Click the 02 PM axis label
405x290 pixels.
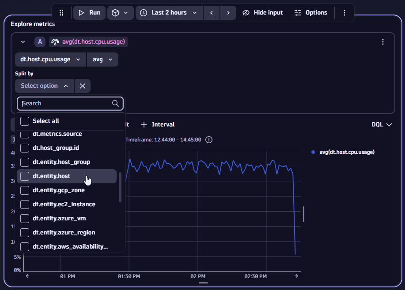click(x=198, y=276)
